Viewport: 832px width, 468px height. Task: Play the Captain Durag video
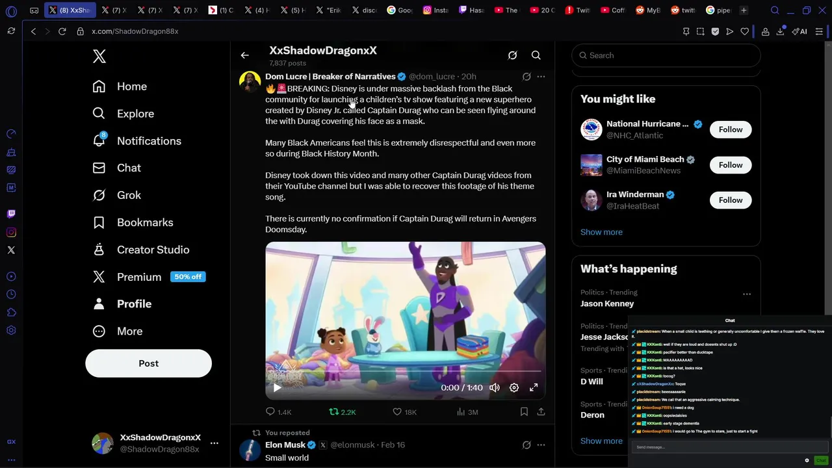[277, 387]
